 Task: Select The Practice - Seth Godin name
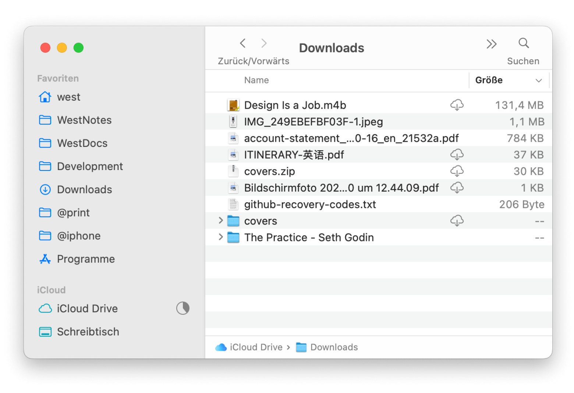click(309, 237)
